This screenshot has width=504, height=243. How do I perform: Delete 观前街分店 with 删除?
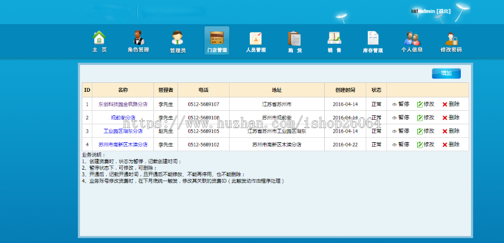coord(451,118)
